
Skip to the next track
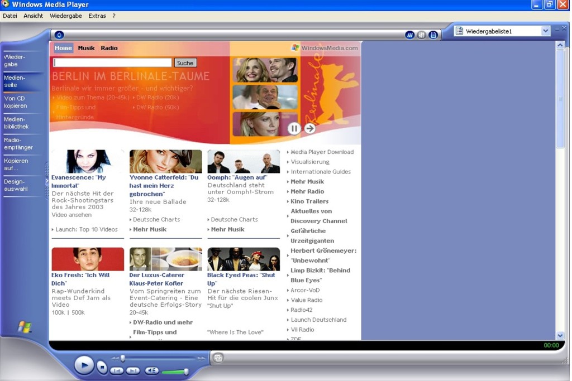pos(133,371)
